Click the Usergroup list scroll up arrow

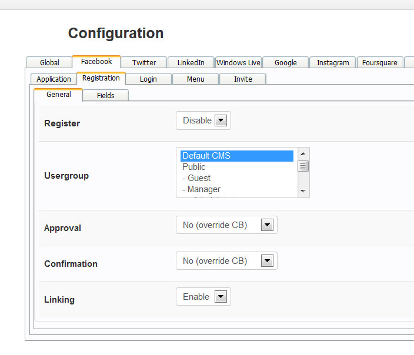click(x=303, y=153)
